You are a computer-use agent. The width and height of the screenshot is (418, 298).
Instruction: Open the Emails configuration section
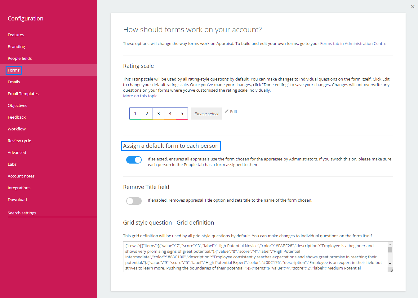(14, 82)
